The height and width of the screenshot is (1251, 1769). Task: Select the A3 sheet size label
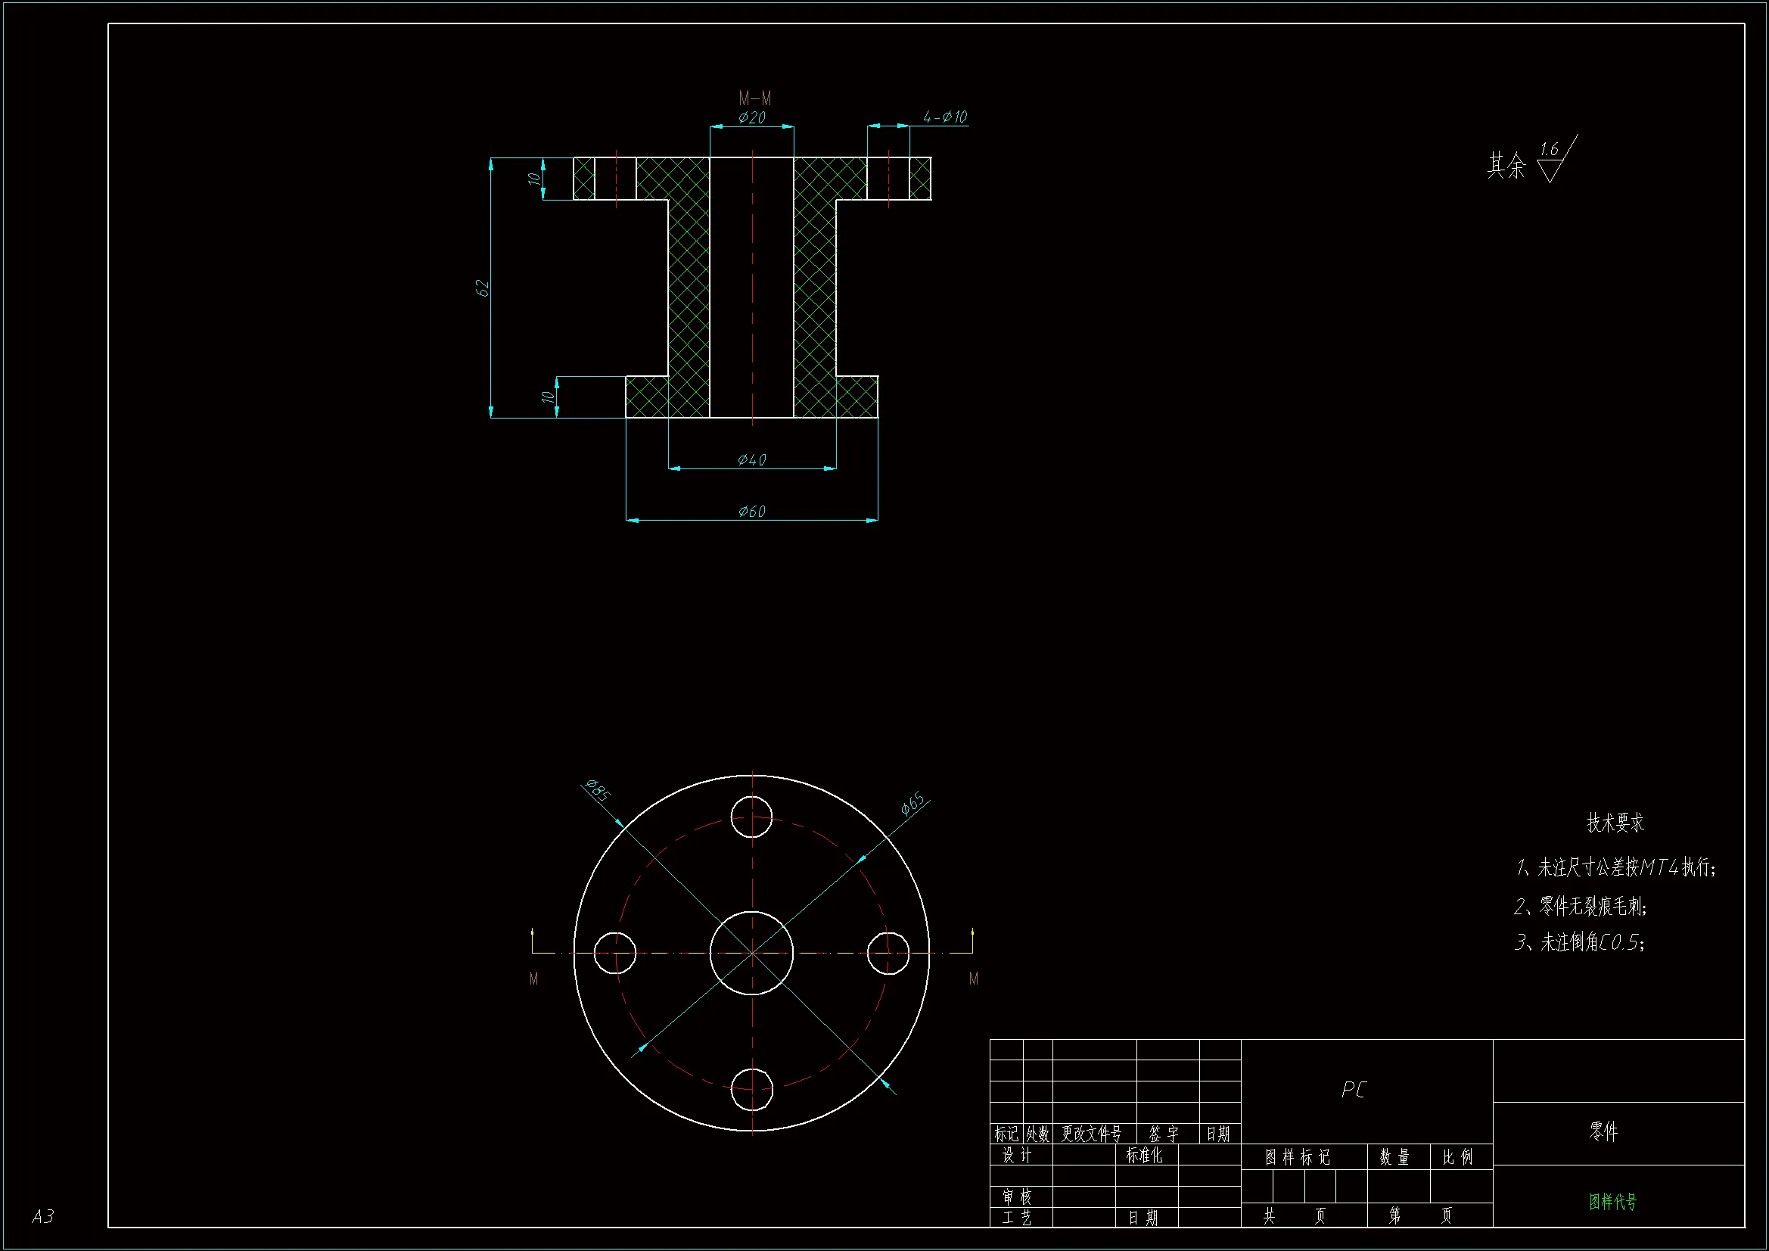(x=43, y=1216)
